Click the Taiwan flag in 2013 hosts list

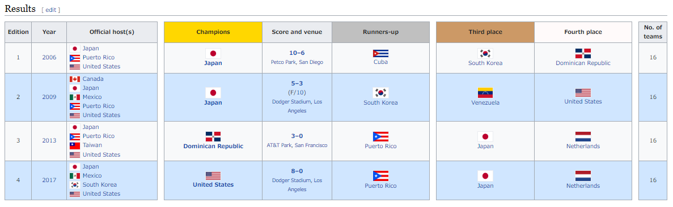pos(75,146)
